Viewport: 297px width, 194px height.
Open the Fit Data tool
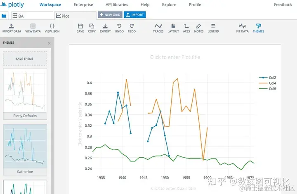[242, 28]
